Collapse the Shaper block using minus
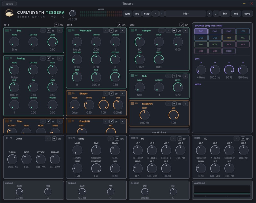The image size is (256, 203). click(106, 94)
